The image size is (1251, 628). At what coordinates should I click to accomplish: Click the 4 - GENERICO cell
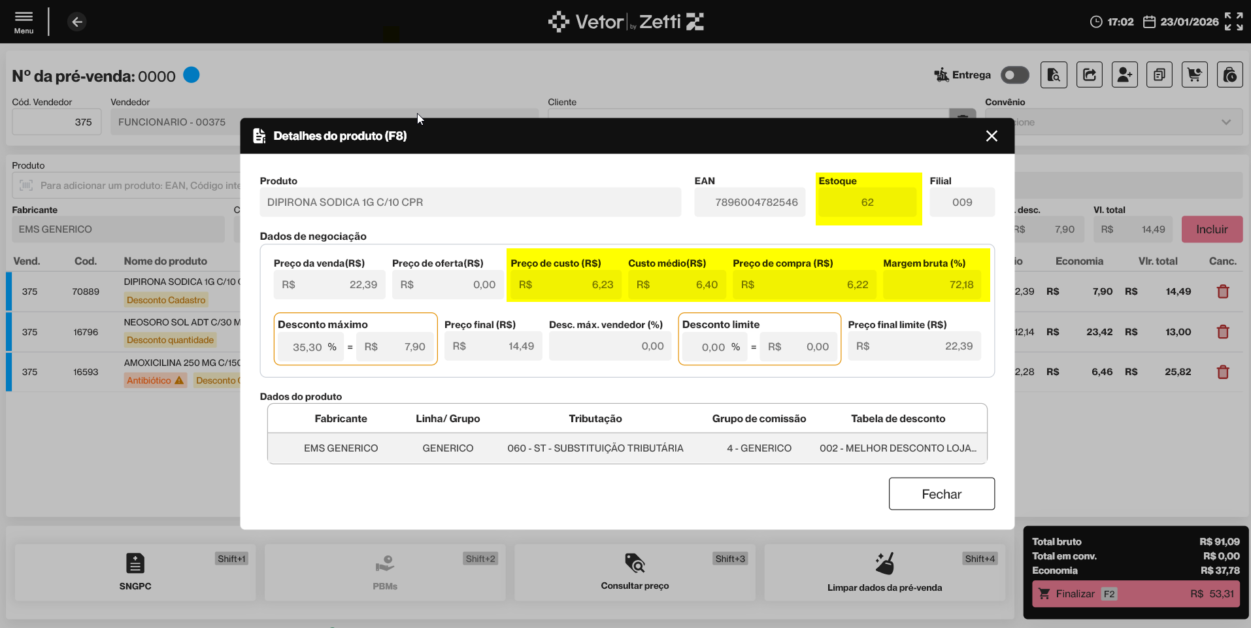pos(759,448)
